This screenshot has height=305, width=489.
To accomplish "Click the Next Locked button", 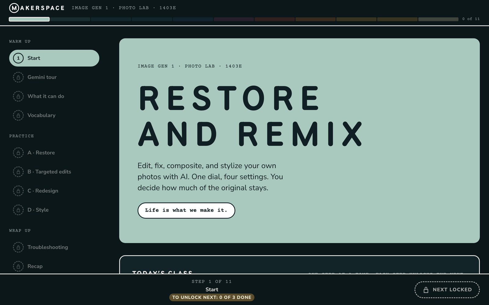I will (x=447, y=290).
